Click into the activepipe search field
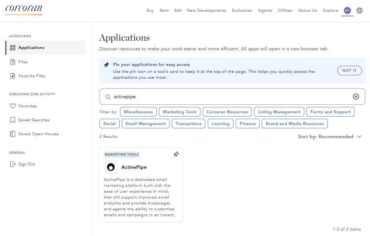This screenshot has height=236, width=370. (x=232, y=97)
